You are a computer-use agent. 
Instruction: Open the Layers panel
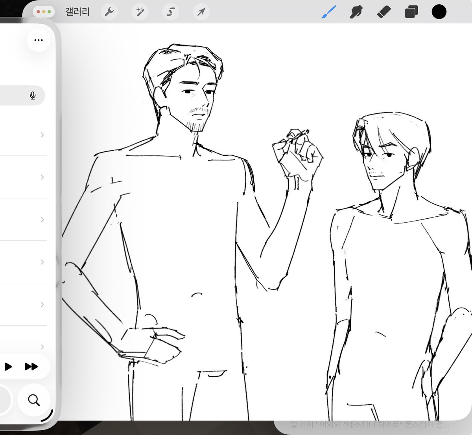tap(411, 12)
